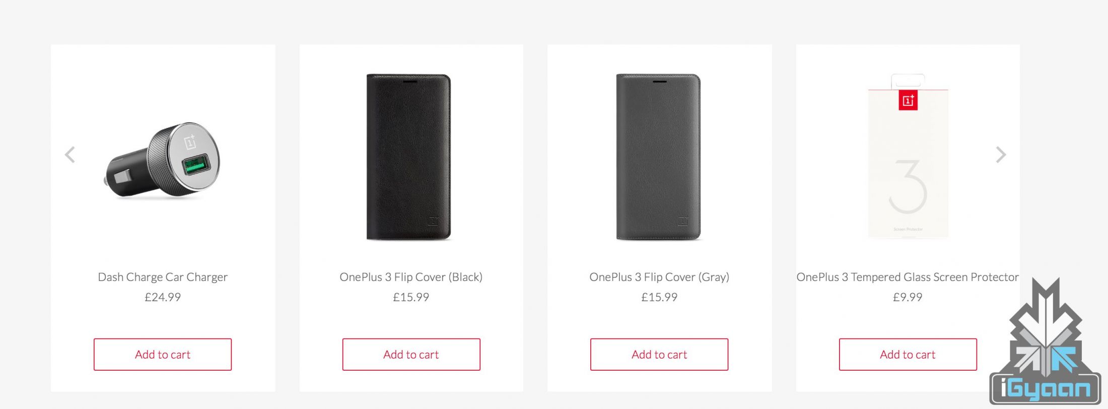The image size is (1108, 409).
Task: Click the next arrow on the product carousel
Action: coord(1001,155)
